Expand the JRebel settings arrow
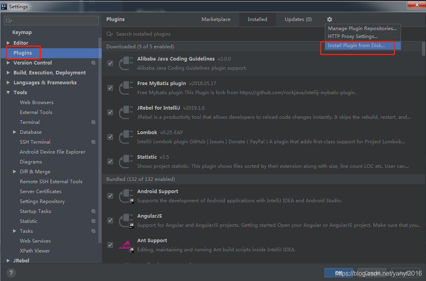Viewport: 426px width, 281px height. [8, 260]
